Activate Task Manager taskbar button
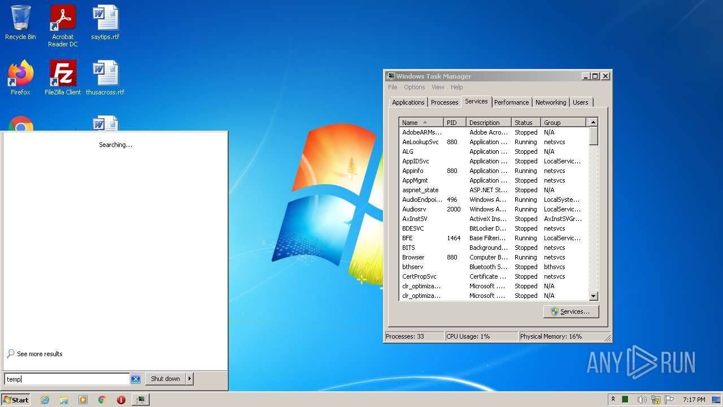Viewport: 723px width, 407px height. (x=140, y=400)
